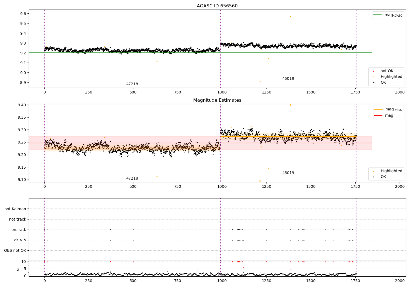Viewport: 410px width, 287px height.
Task: Click the 8.9 y-axis tick of the top plot
Action: (23, 83)
